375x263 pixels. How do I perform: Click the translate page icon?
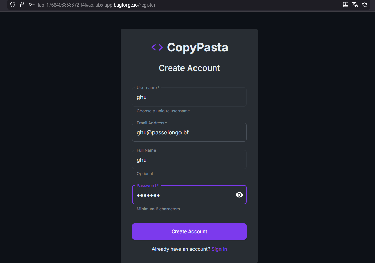pyautogui.click(x=355, y=4)
